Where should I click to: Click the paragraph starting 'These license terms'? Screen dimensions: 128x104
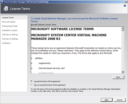coord(76,51)
